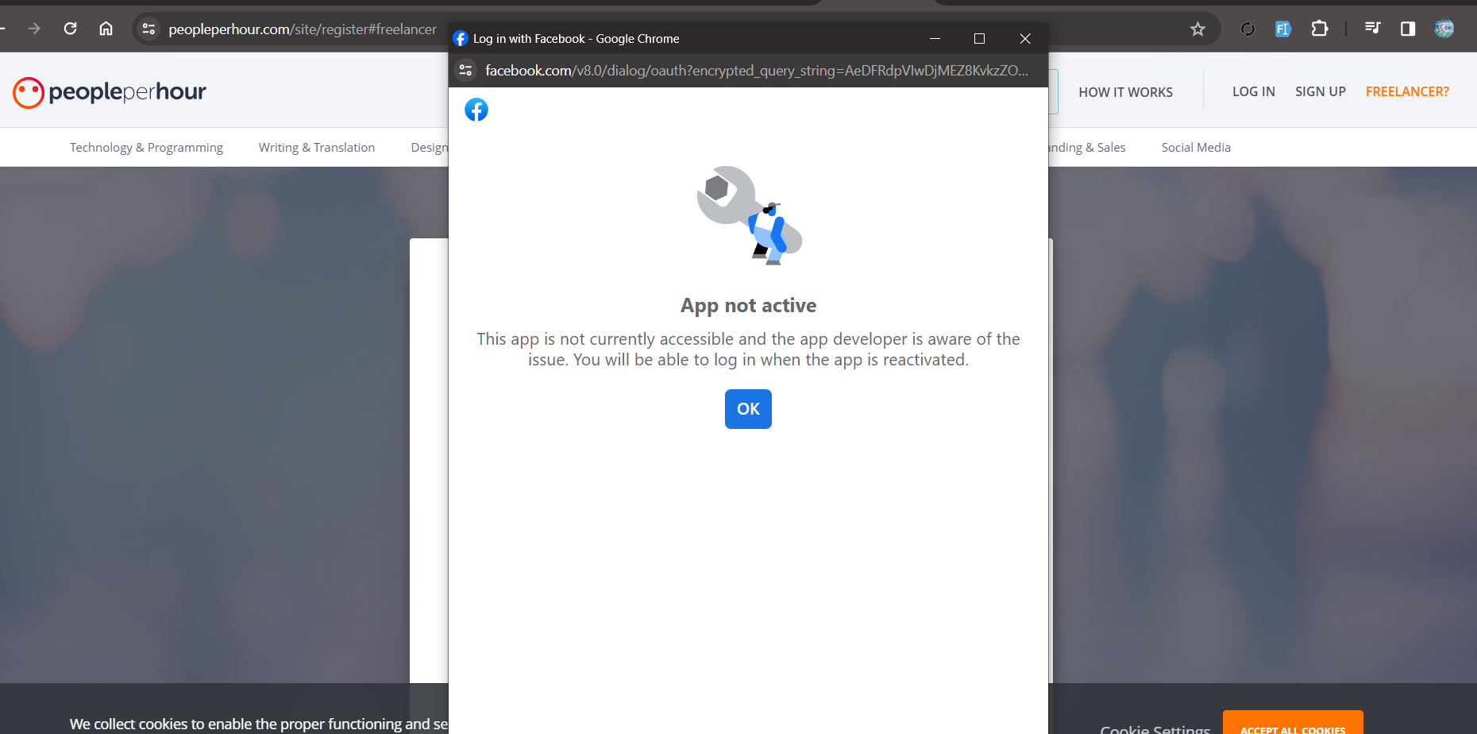The width and height of the screenshot is (1477, 734).
Task: Click the LOG IN link
Action: point(1253,92)
